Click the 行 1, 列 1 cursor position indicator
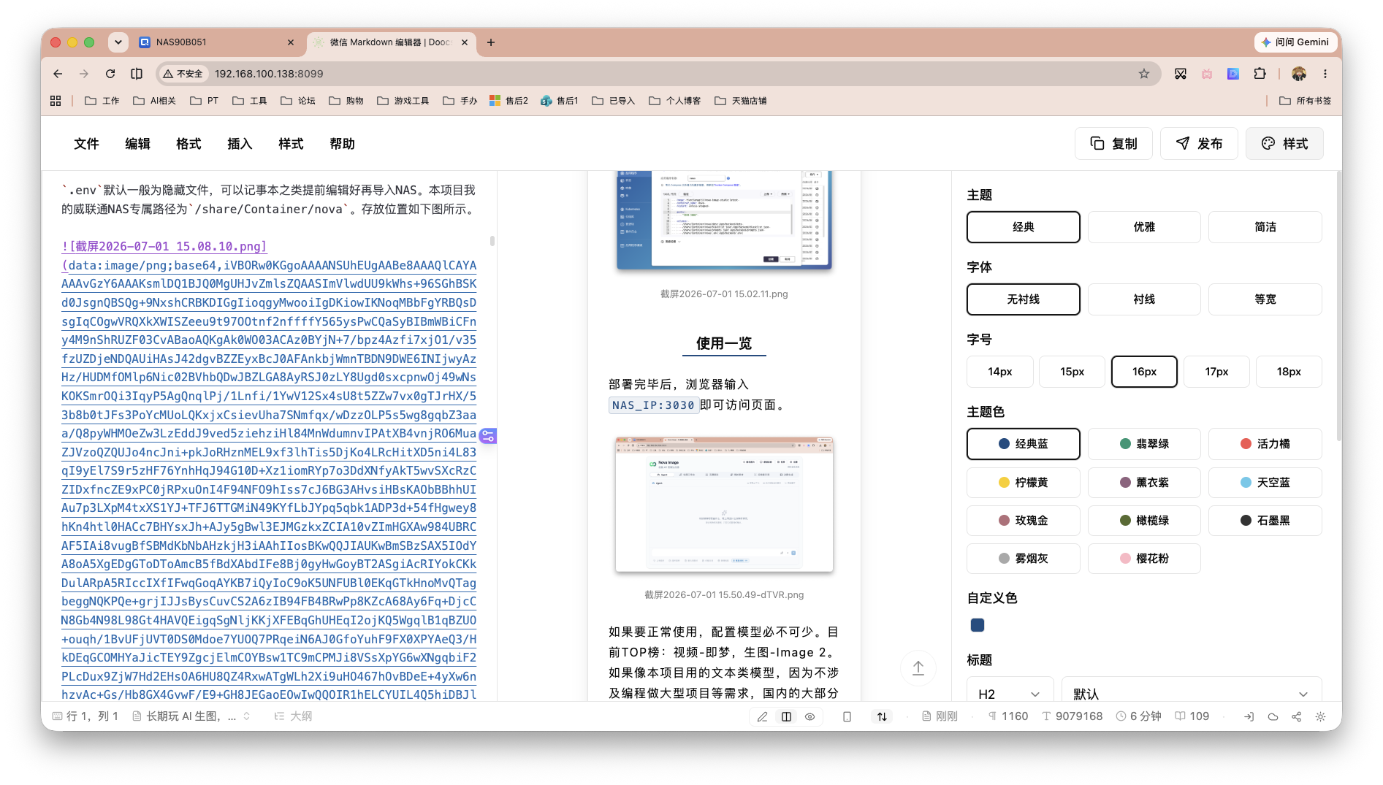Viewport: 1383px width, 785px height. coord(85,716)
